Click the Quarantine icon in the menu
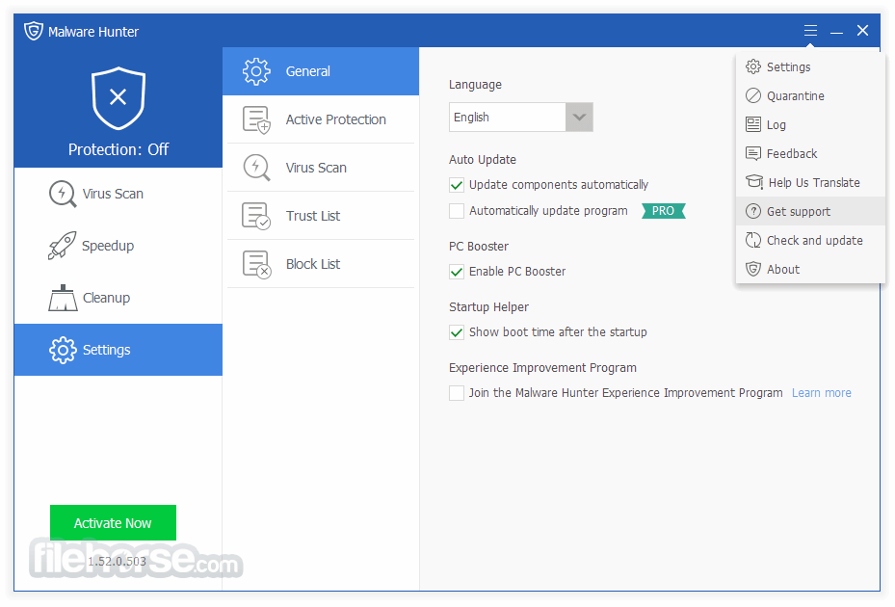 (x=753, y=96)
